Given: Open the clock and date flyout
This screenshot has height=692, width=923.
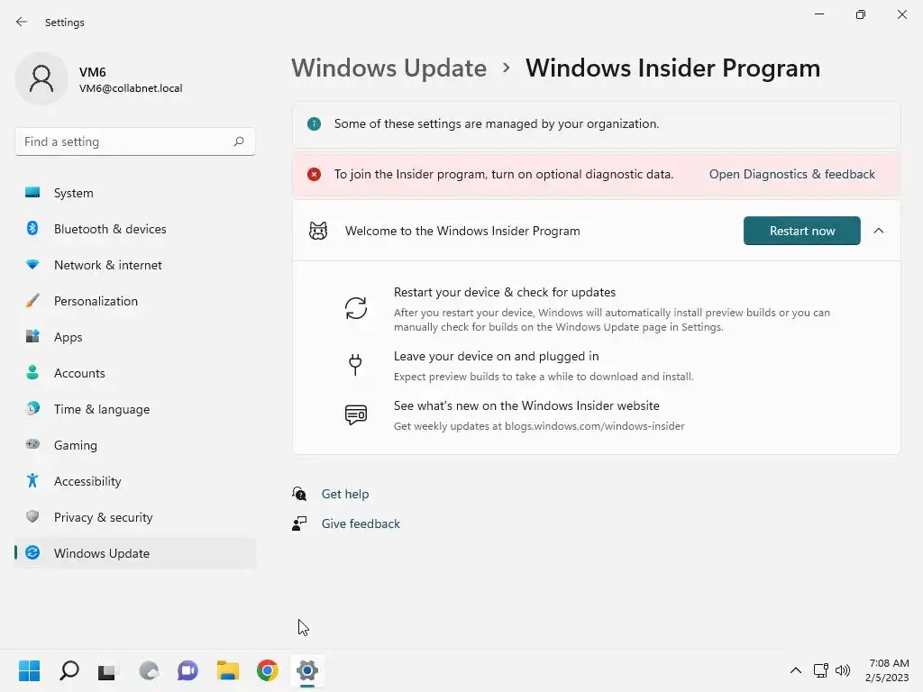Looking at the screenshot, I should 887,670.
